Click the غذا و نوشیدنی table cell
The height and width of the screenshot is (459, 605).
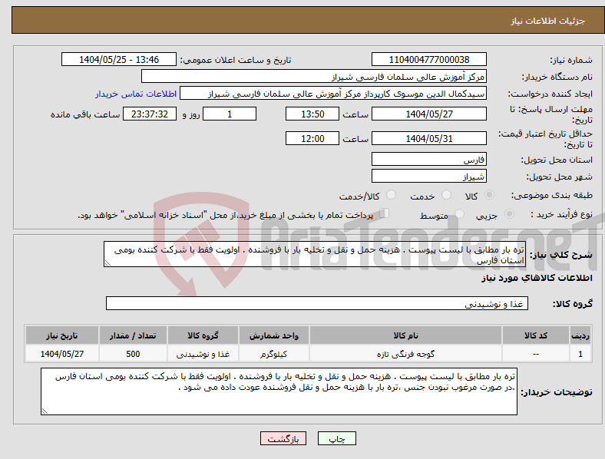[x=203, y=354]
